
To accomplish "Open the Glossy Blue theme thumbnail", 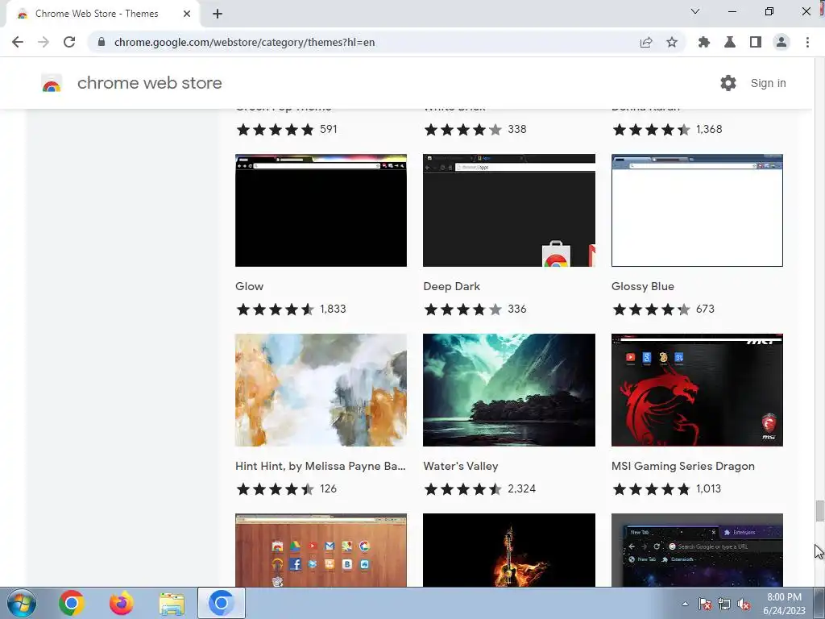I will point(697,210).
